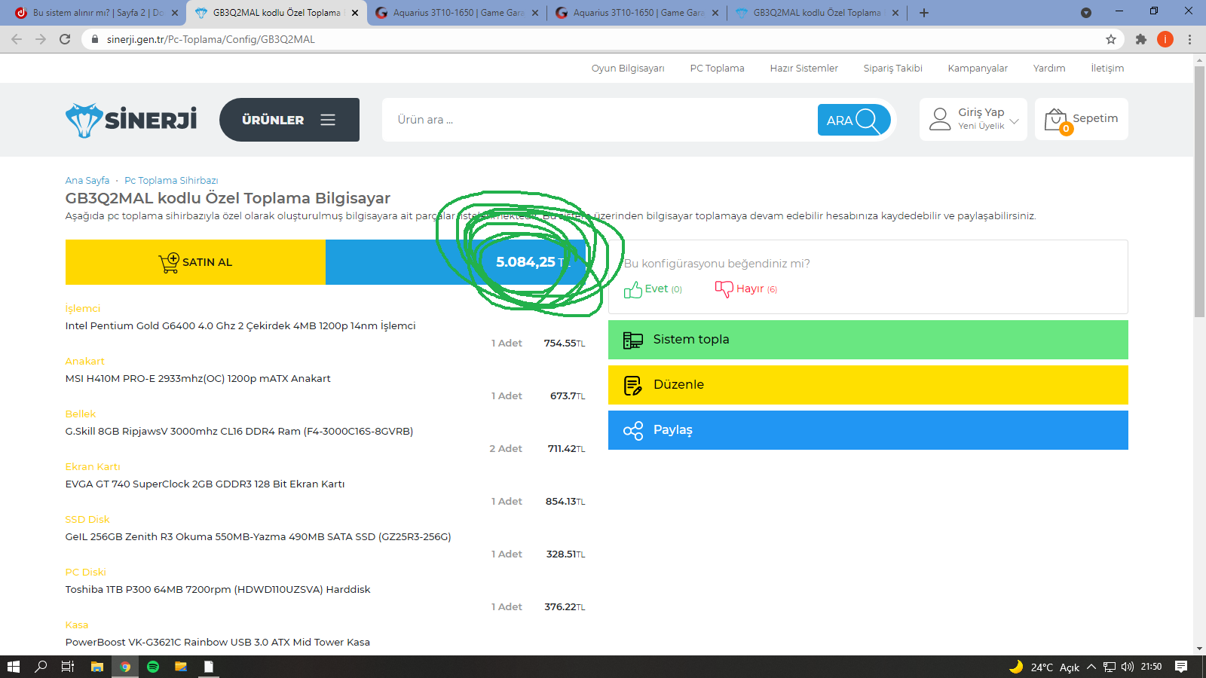The image size is (1206, 678).
Task: Open PC Toplama menu item
Action: (717, 69)
